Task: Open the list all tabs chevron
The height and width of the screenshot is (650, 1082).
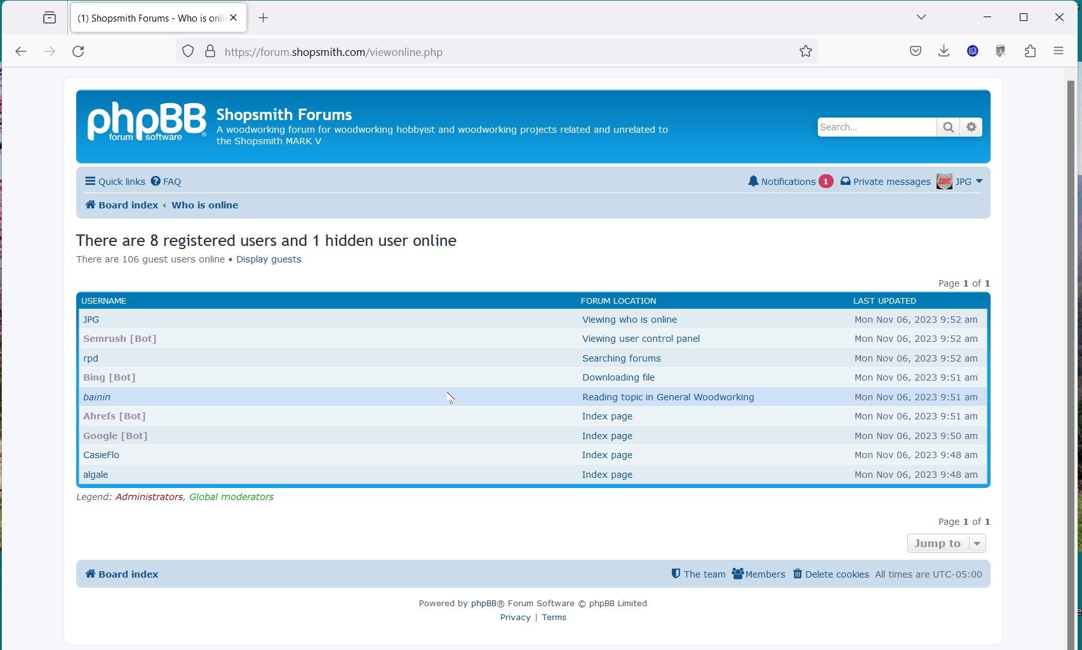Action: click(921, 17)
